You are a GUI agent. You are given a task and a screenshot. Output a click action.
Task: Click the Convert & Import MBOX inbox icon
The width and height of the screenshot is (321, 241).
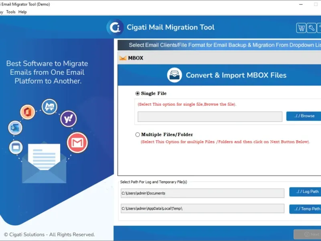175,75
